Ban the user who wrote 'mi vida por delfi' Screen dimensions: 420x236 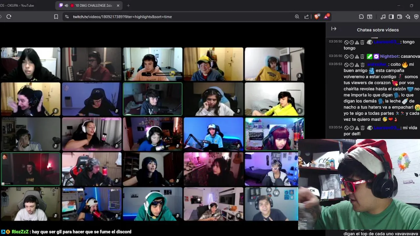tap(346, 128)
